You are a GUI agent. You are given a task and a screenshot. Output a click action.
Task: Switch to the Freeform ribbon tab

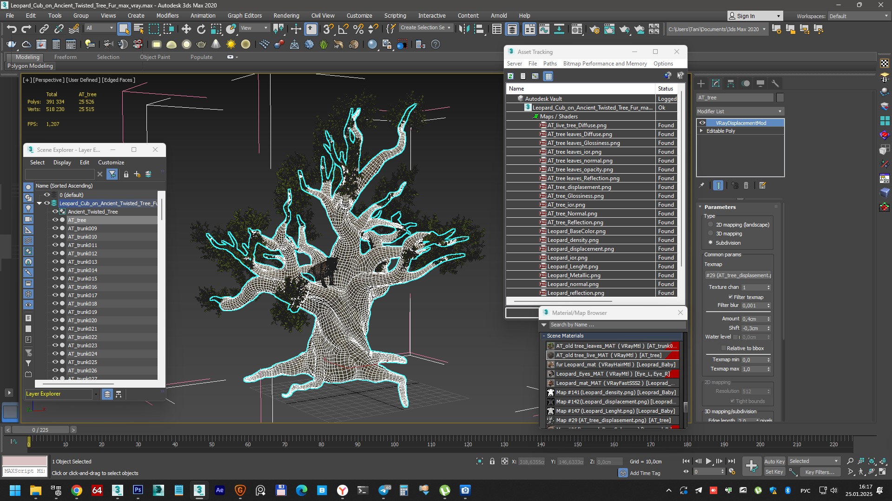point(65,57)
